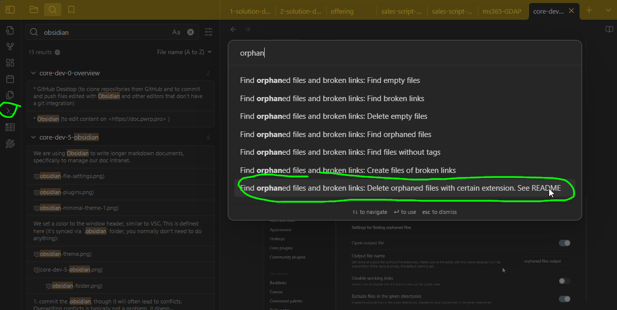This screenshot has width=617, height=310.
Task: Collapse the core-dev-5-obsidian results
Action: pyautogui.click(x=33, y=137)
